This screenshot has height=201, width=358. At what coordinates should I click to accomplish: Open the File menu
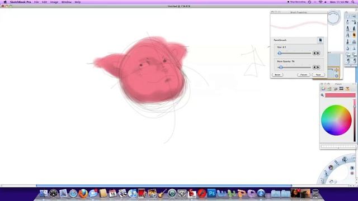pyautogui.click(x=36, y=2)
